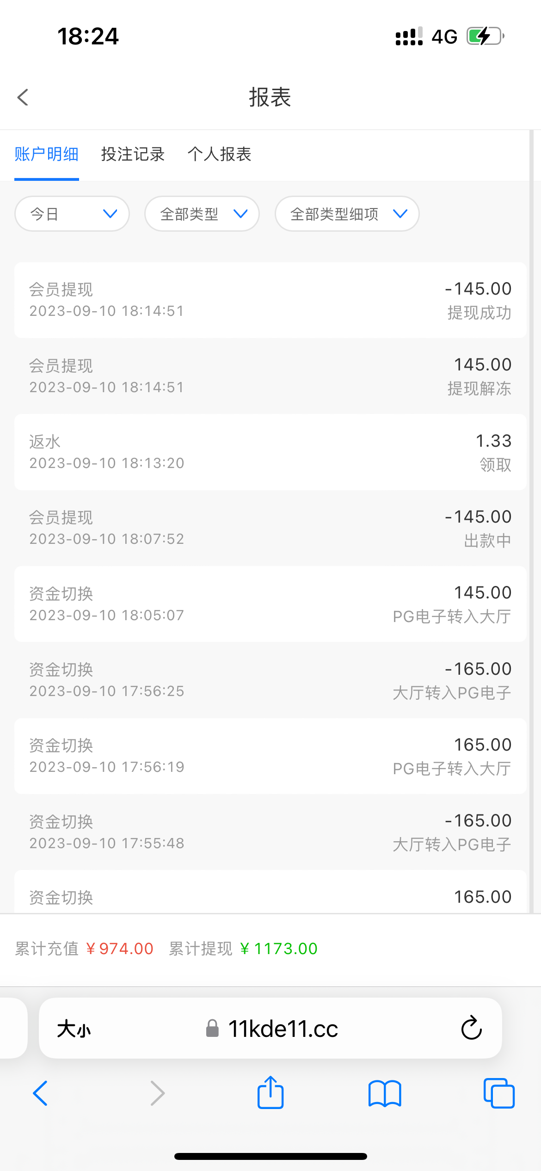
Task: Reload the page with Safari refresh icon
Action: tap(471, 1028)
